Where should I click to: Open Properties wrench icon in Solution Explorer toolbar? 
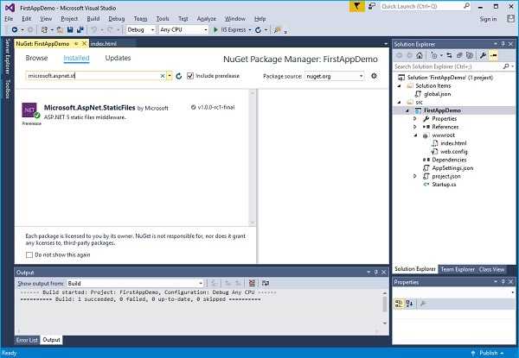(483, 55)
